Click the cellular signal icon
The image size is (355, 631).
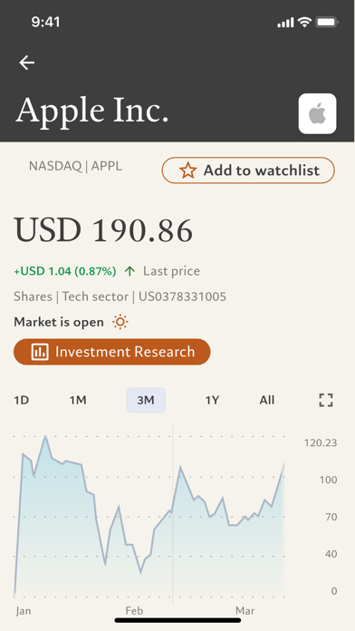click(x=285, y=24)
